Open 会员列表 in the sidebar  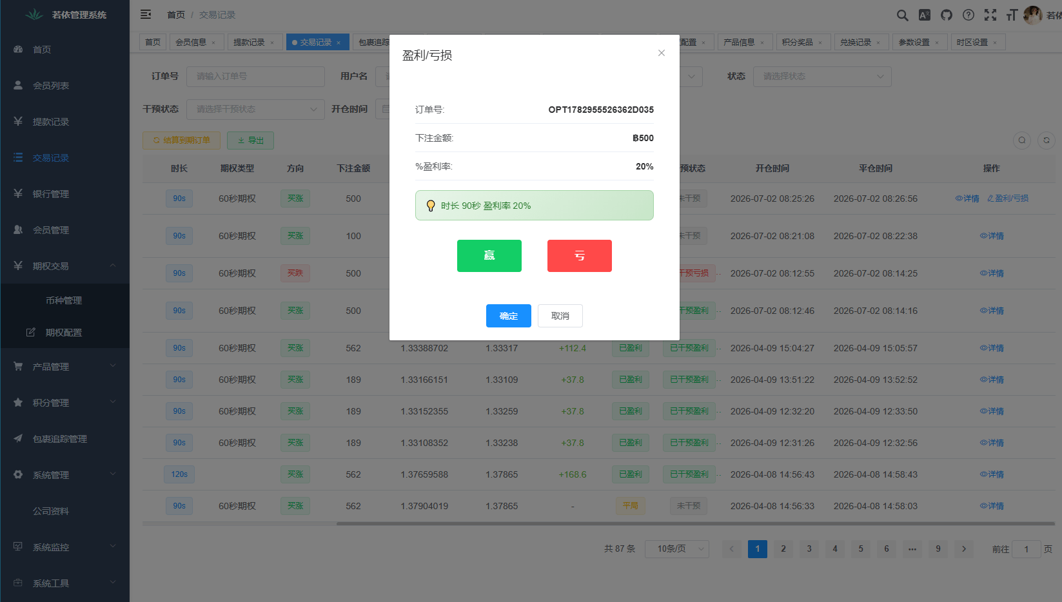click(64, 86)
